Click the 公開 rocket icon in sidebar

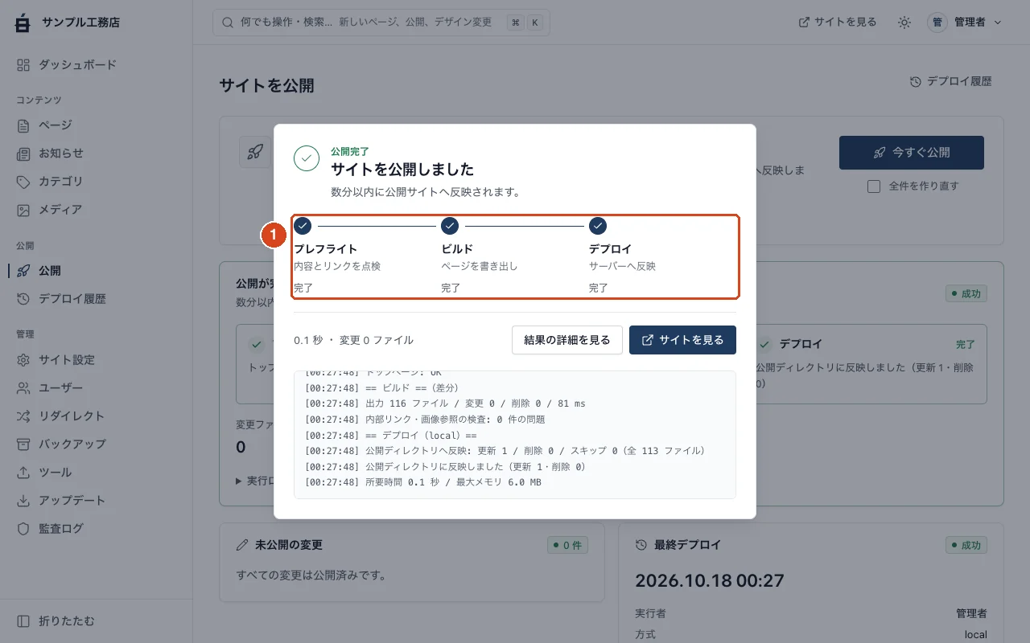point(23,271)
